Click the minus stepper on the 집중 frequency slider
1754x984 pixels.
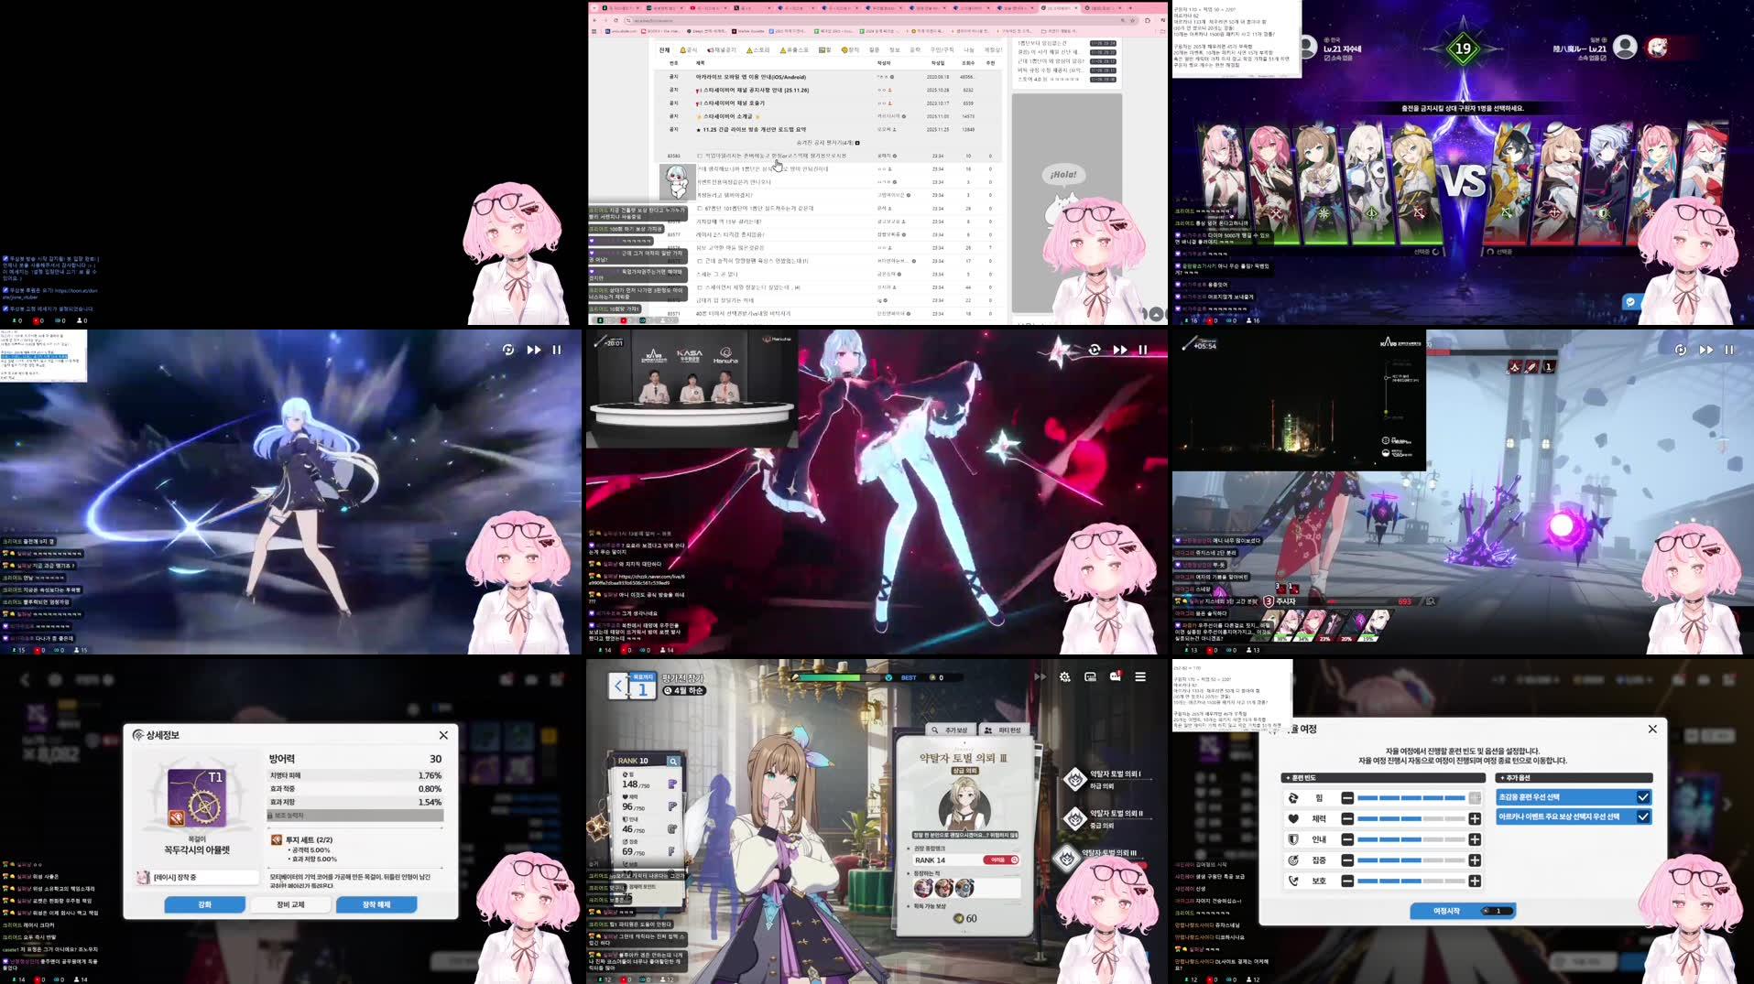(x=1346, y=860)
